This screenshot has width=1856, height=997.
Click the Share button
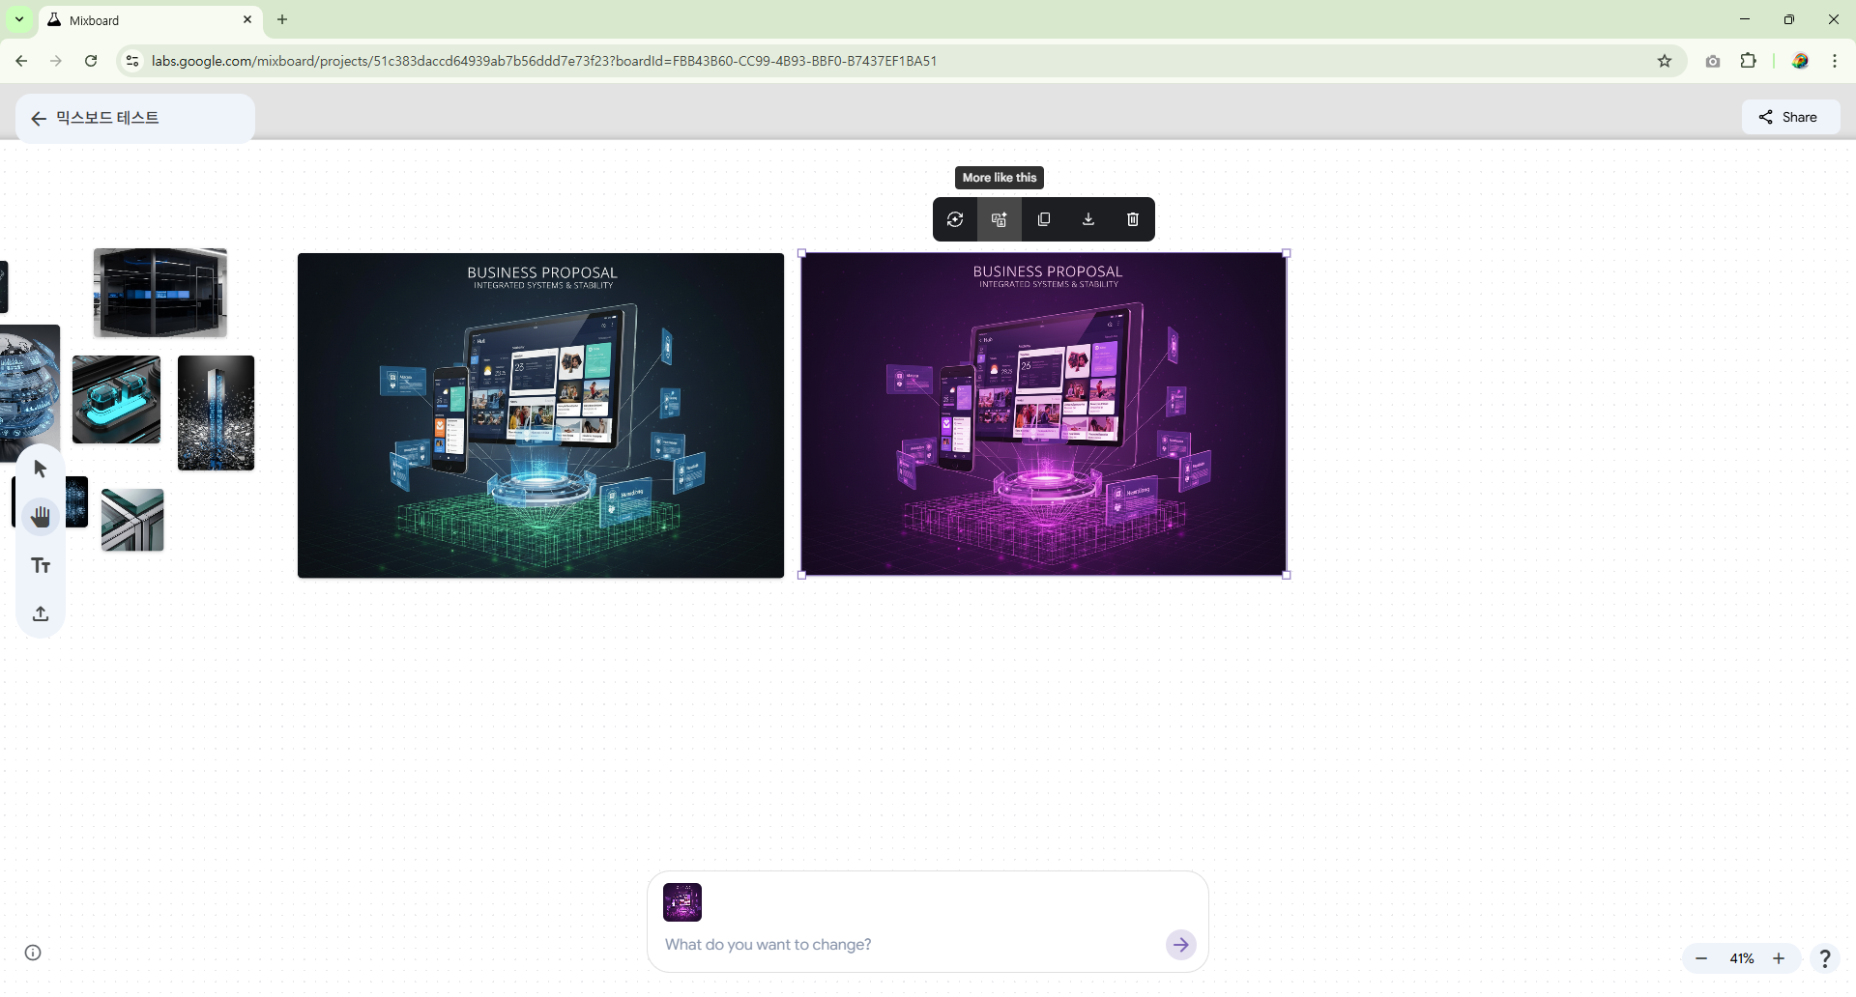coord(1790,117)
